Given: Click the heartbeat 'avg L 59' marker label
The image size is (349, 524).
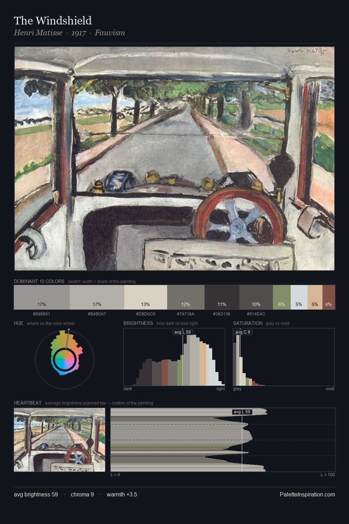Looking at the screenshot, I should (242, 412).
